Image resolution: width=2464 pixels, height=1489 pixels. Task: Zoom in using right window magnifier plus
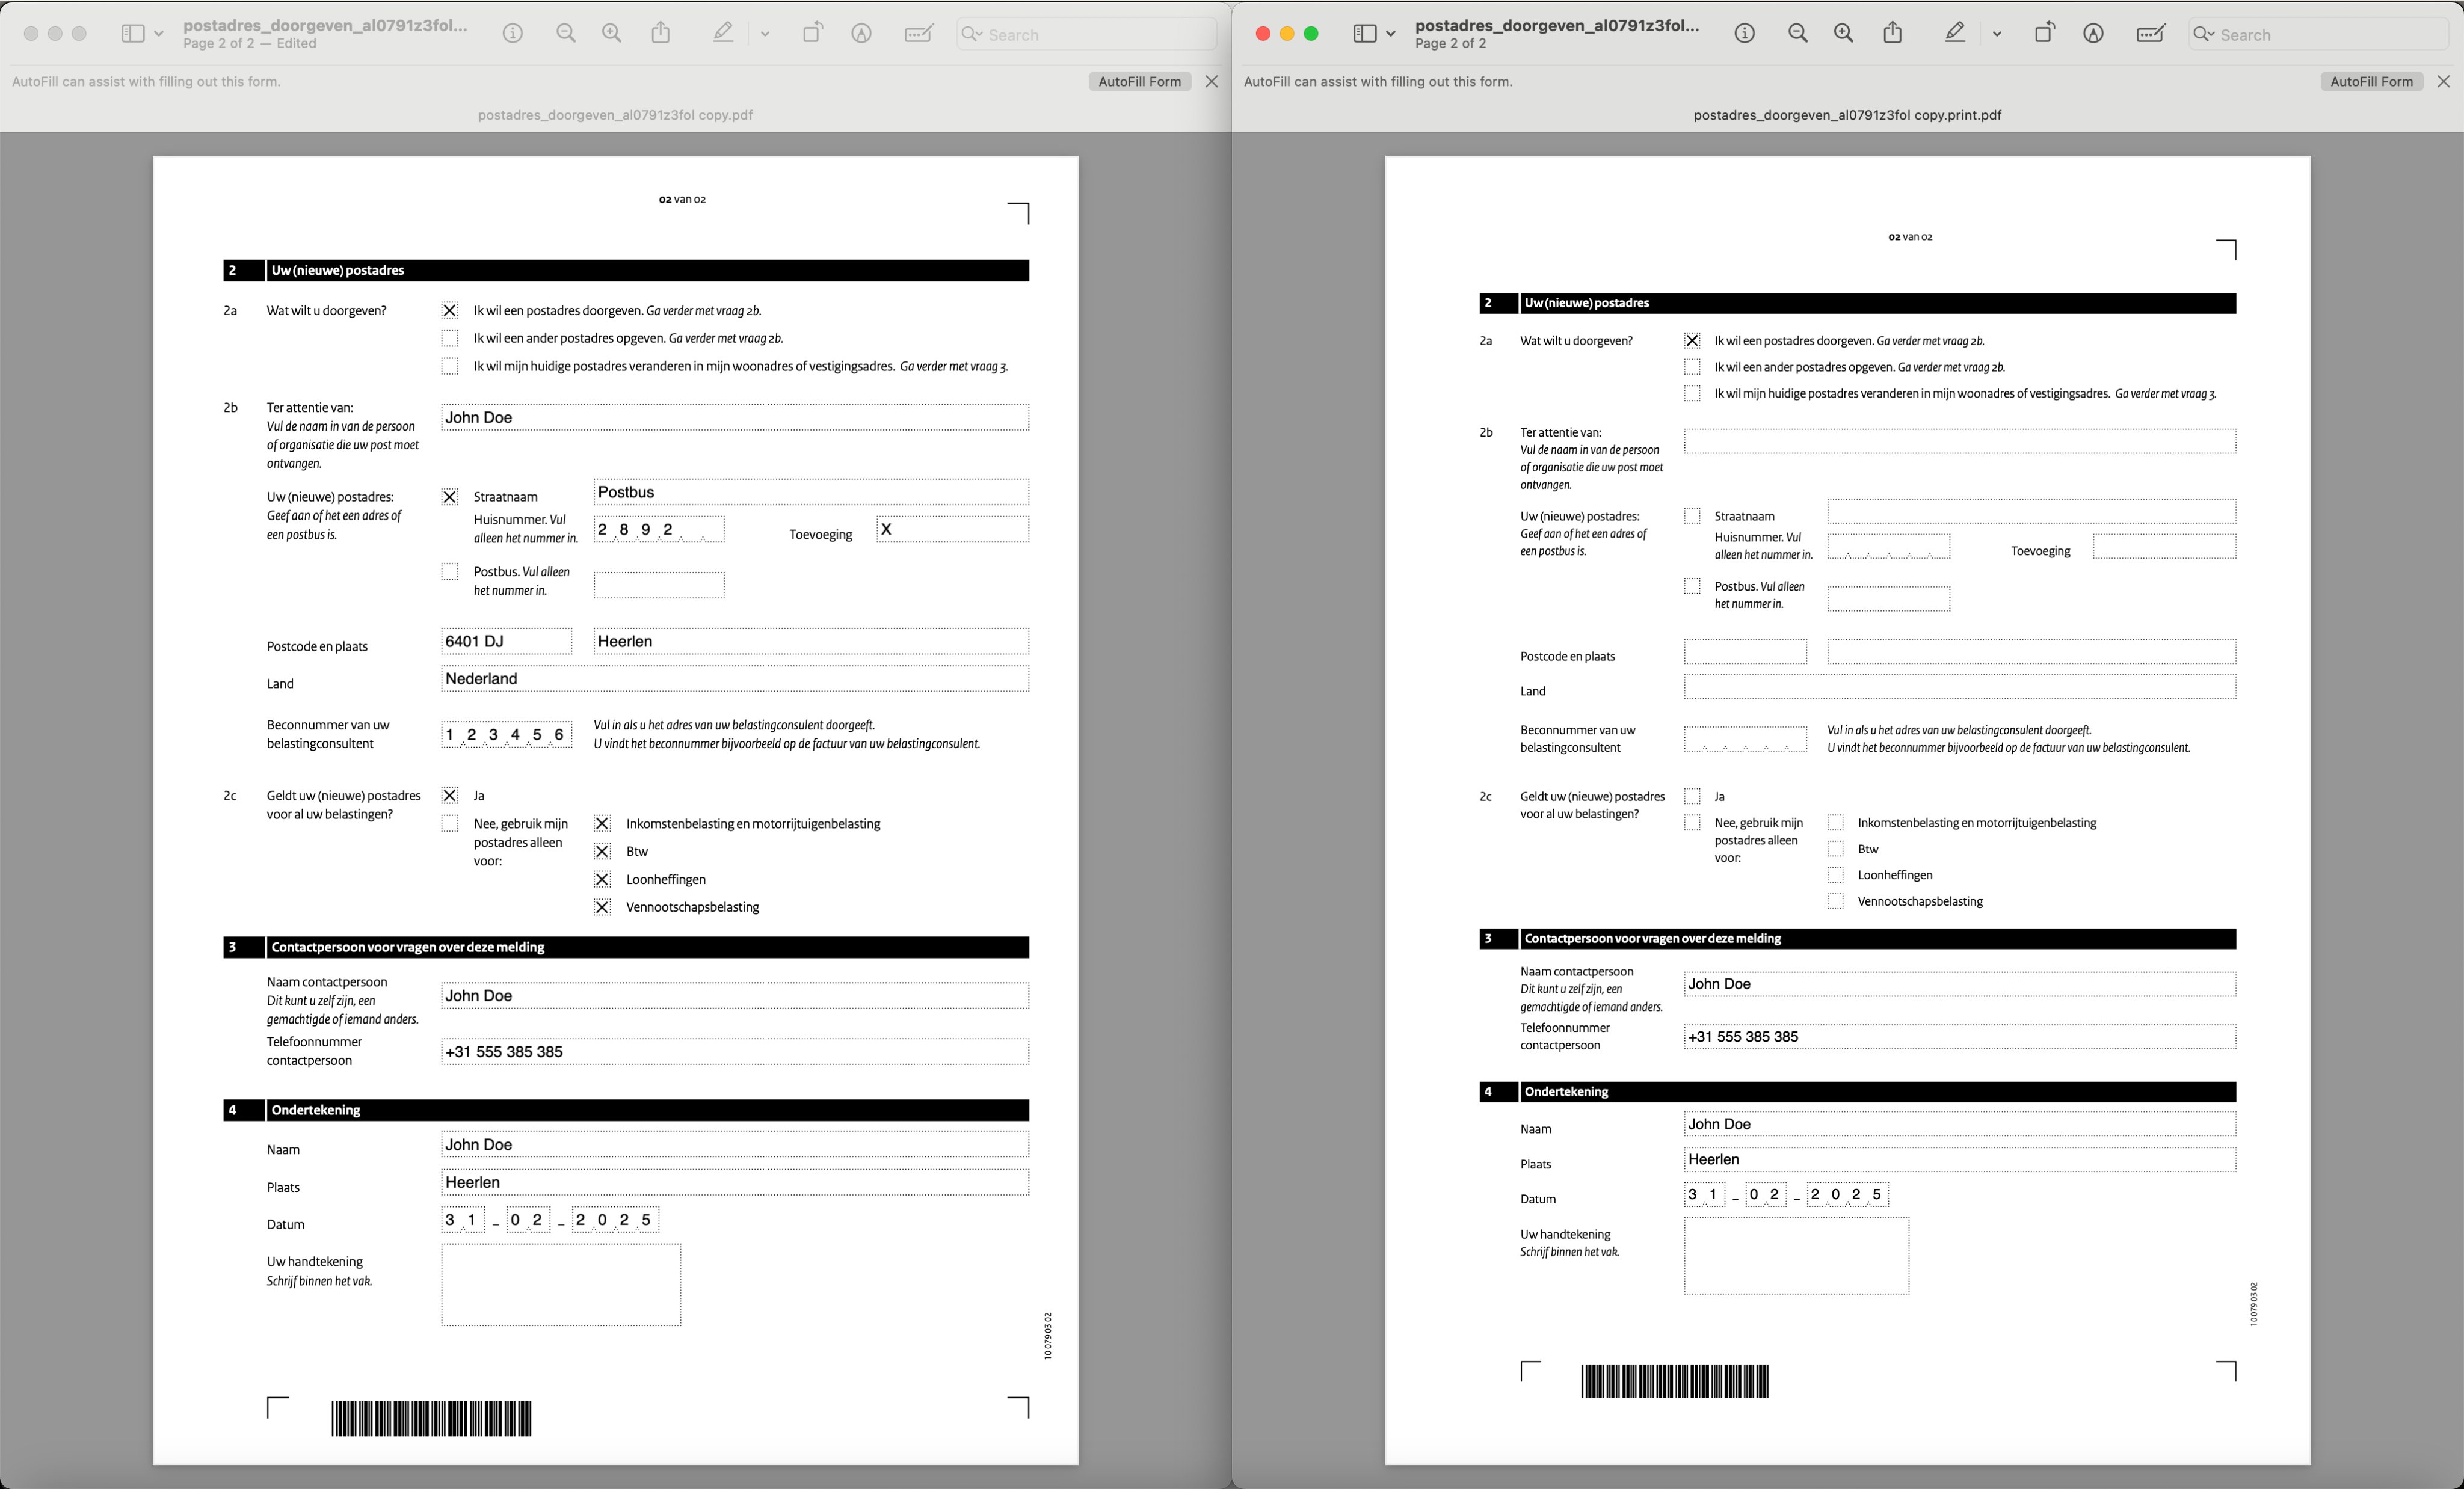pyautogui.click(x=1843, y=34)
